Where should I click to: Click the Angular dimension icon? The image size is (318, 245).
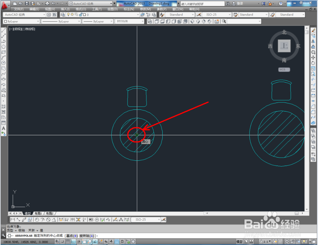54,220
